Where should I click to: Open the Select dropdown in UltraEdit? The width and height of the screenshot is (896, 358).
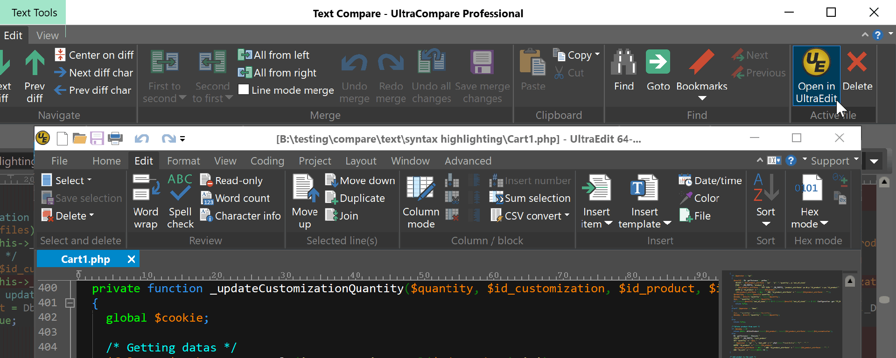point(90,180)
